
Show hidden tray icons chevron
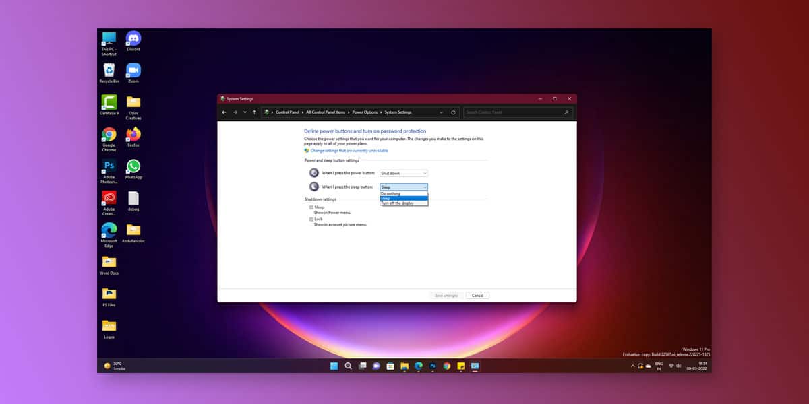pyautogui.click(x=632, y=366)
